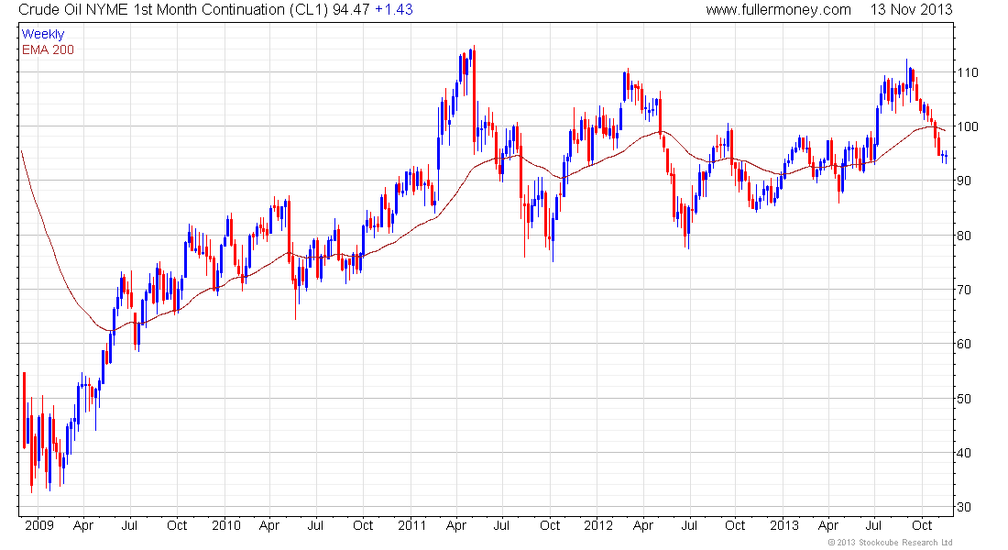The image size is (1008, 550).
Task: Select the red EMA 200 legend label
Action: 49,49
